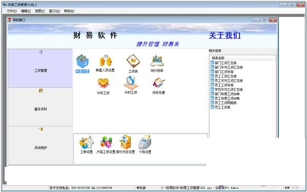307x192 pixels.
Task: Select the 学历平均工资汇总表 report row
Action: [x=226, y=90]
